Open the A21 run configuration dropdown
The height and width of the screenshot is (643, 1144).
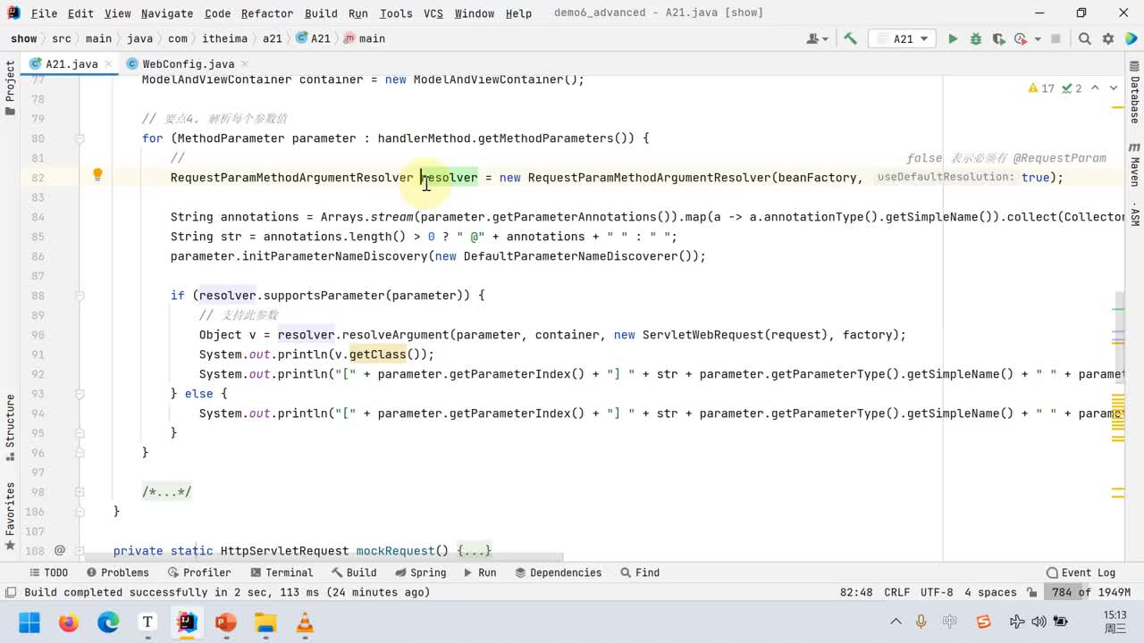pyautogui.click(x=902, y=38)
